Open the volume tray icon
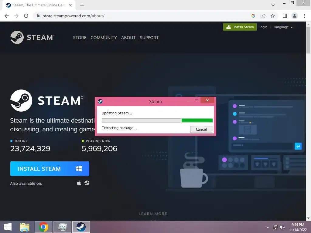 (282, 227)
